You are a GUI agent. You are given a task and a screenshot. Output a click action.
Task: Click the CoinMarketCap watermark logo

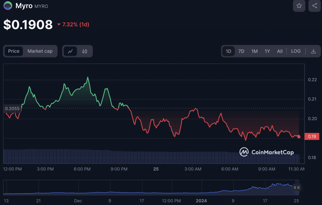click(x=266, y=152)
